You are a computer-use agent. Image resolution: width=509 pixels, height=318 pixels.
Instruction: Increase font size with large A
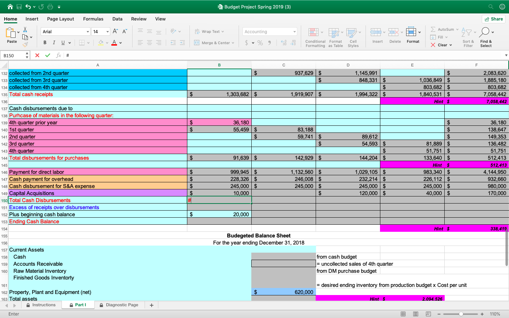pyautogui.click(x=115, y=31)
